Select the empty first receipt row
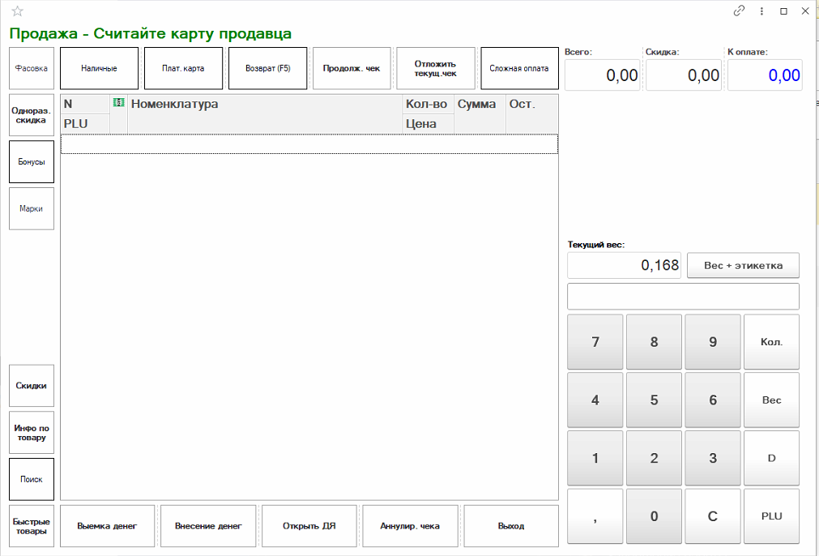Screen dimensions: 819x556 [309, 144]
